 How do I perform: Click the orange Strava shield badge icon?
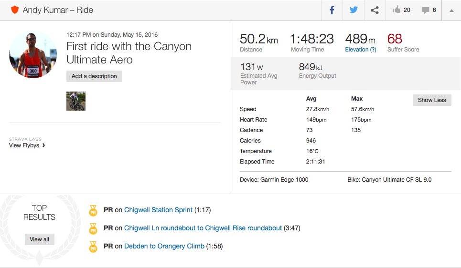(15, 10)
